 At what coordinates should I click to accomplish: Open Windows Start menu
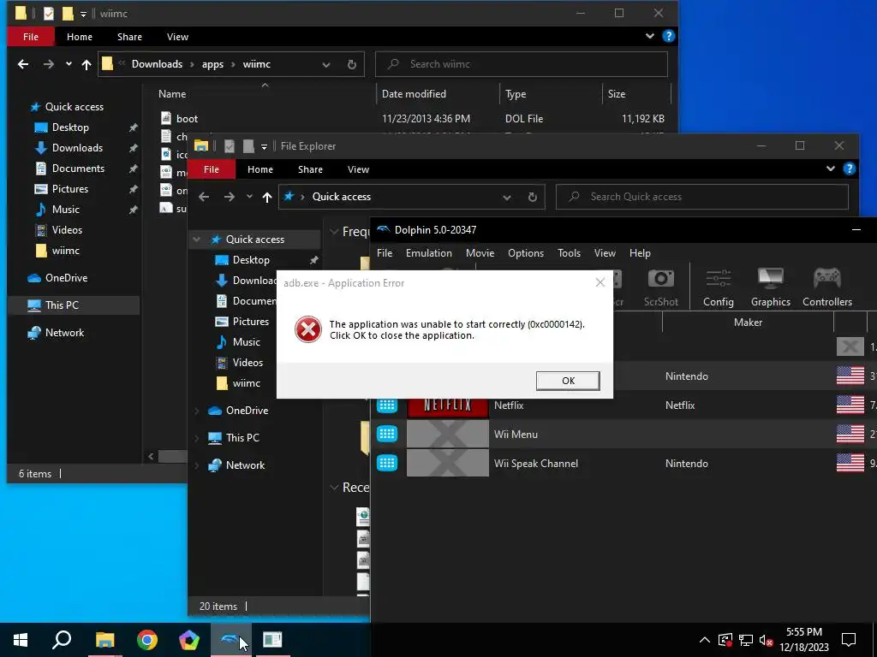21,640
